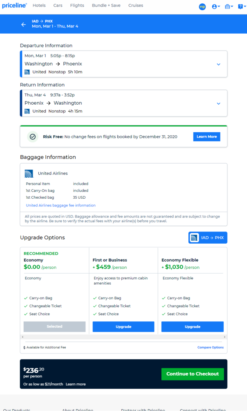This screenshot has height=411, width=247.
Task: Click United Airlines logo in Baggage Information
Action: pyautogui.click(x=29, y=174)
